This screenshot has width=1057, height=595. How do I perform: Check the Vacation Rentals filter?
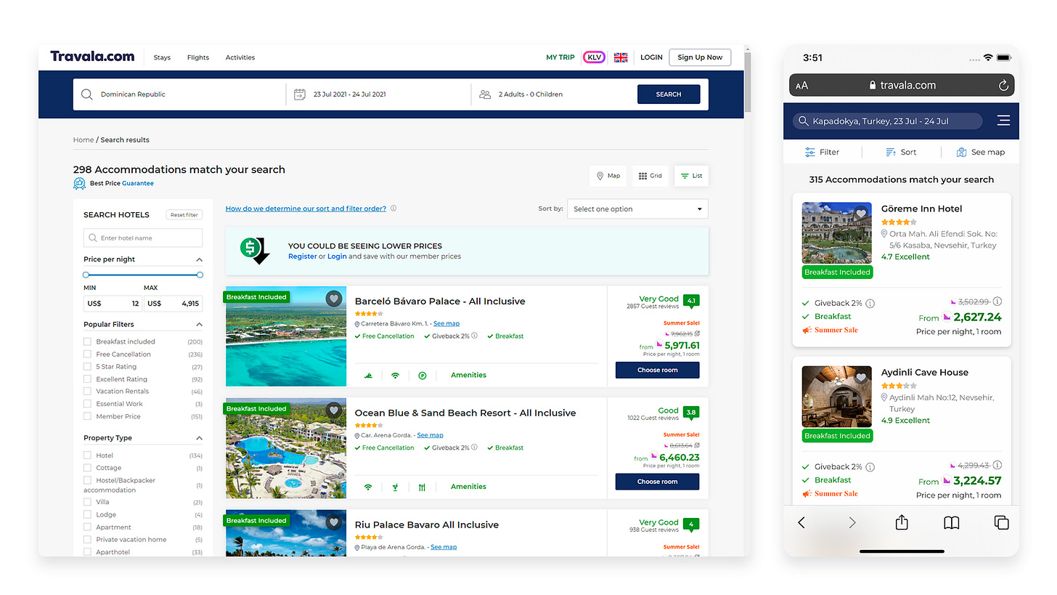[x=87, y=391]
